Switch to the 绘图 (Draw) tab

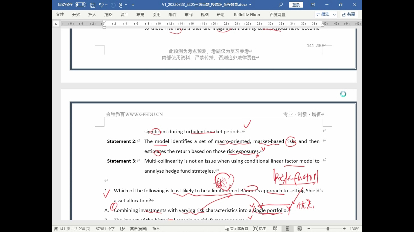coord(108,15)
